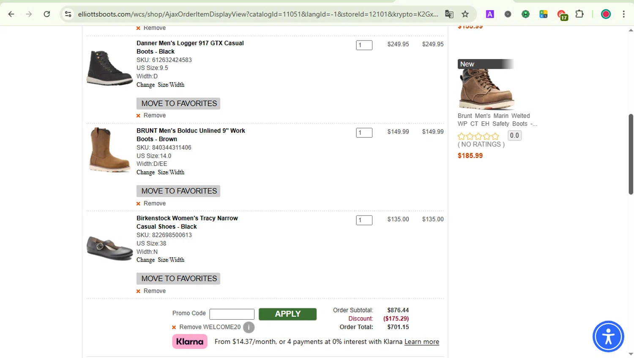Image resolution: width=634 pixels, height=358 pixels.
Task: Click SKU: 840344311406 text
Action: (x=164, y=148)
